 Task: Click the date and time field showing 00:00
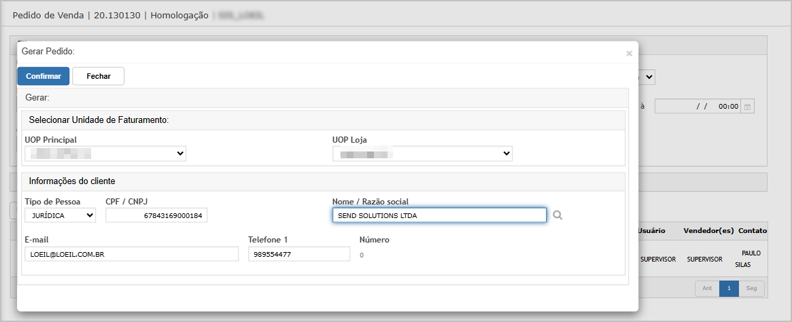pyautogui.click(x=697, y=107)
